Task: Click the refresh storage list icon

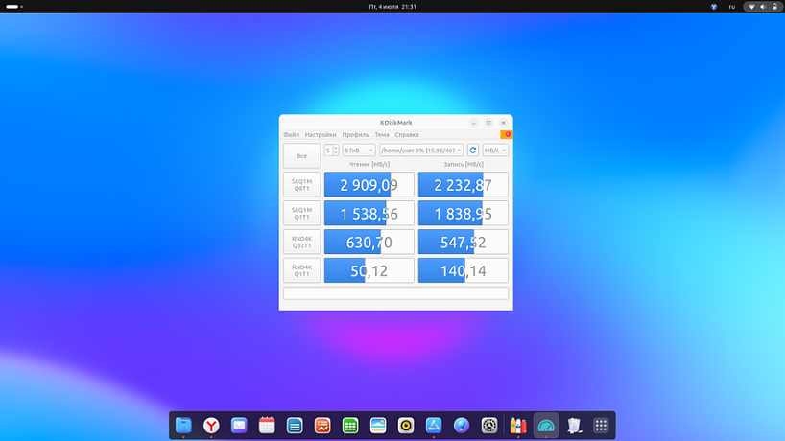Action: tap(473, 151)
